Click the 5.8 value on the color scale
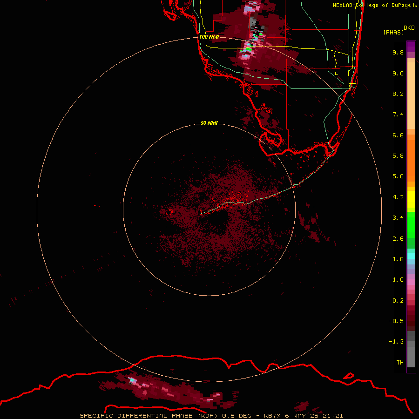This screenshot has height=419, width=419. [398, 156]
